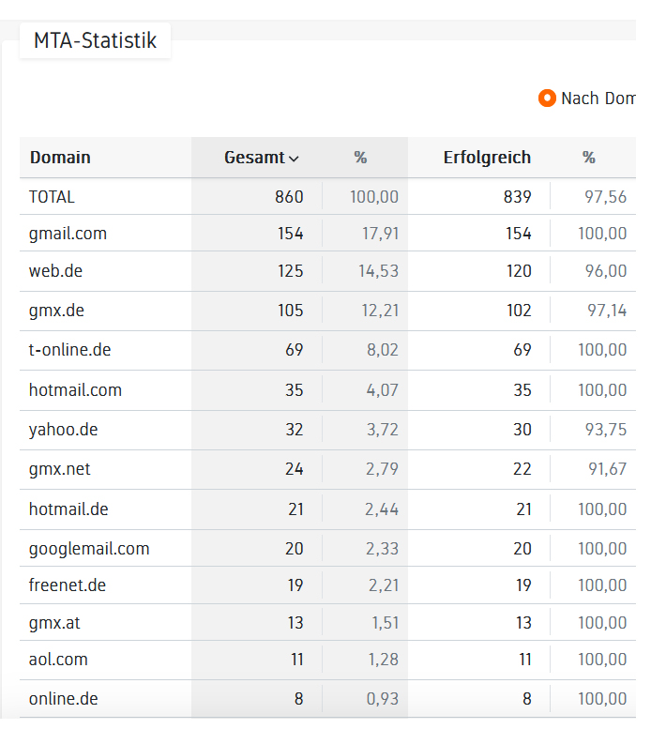Screen dimensions: 651x729
Task: Sort by the Domain column header
Action: coord(60,158)
